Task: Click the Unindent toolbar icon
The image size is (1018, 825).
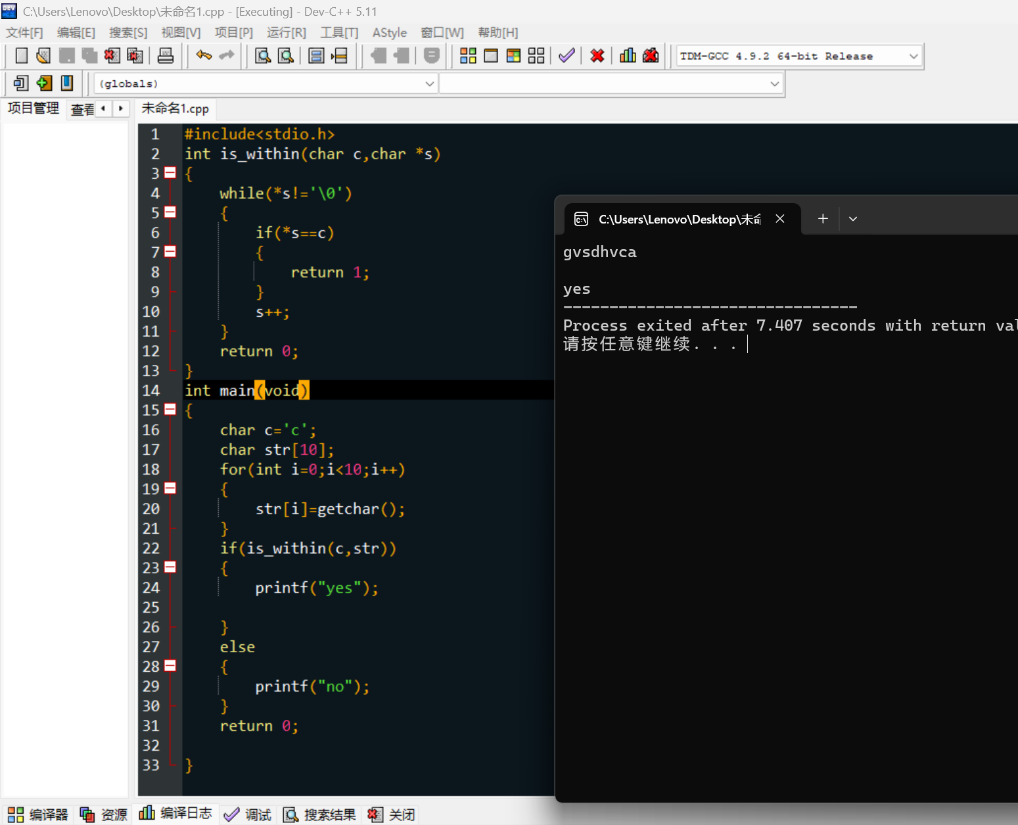Action: 378,56
